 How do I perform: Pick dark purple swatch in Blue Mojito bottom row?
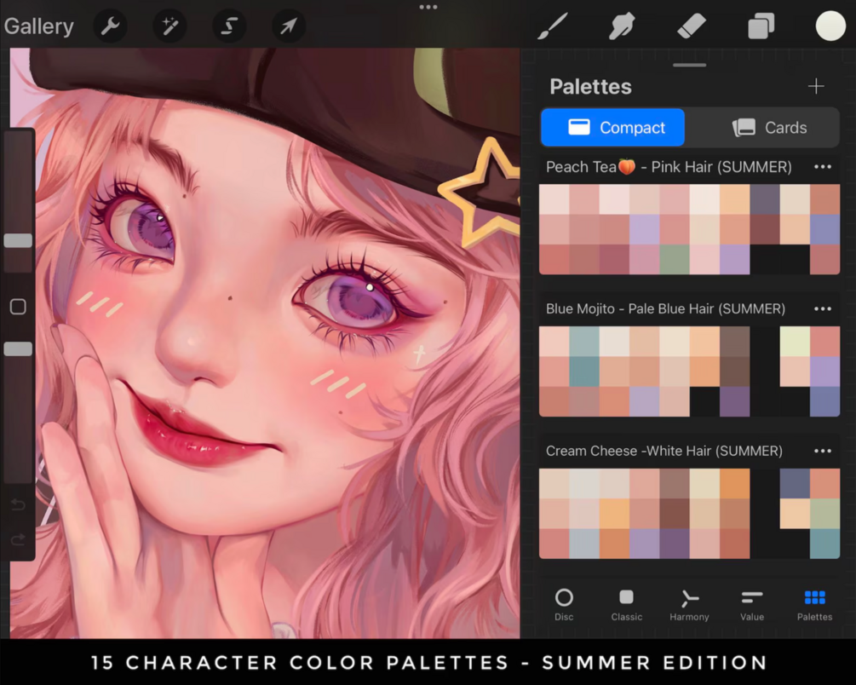(735, 401)
